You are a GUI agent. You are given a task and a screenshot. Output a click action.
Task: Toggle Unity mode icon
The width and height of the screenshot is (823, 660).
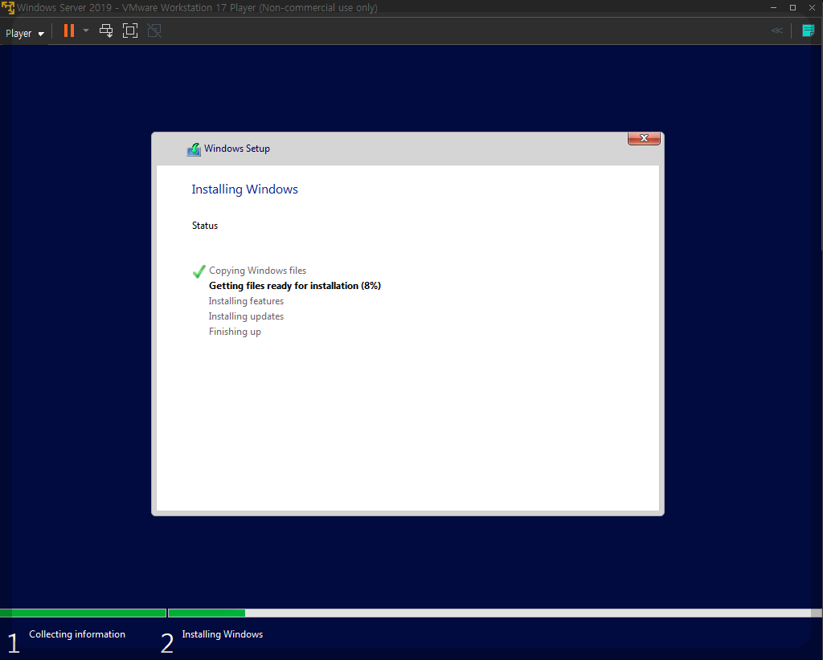(x=154, y=31)
